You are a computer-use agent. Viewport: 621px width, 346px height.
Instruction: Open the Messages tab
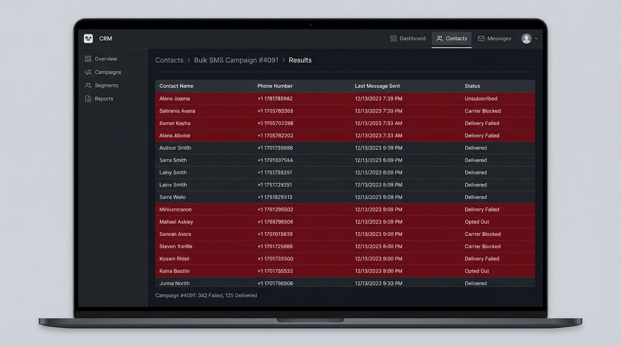[495, 39]
